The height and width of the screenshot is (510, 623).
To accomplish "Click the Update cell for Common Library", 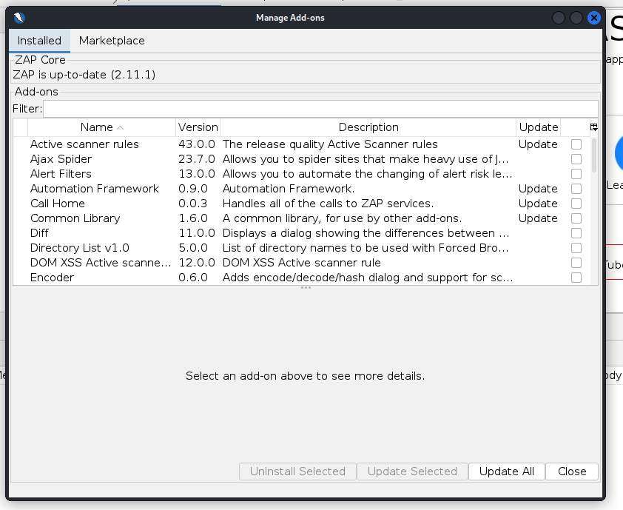I will pyautogui.click(x=538, y=218).
